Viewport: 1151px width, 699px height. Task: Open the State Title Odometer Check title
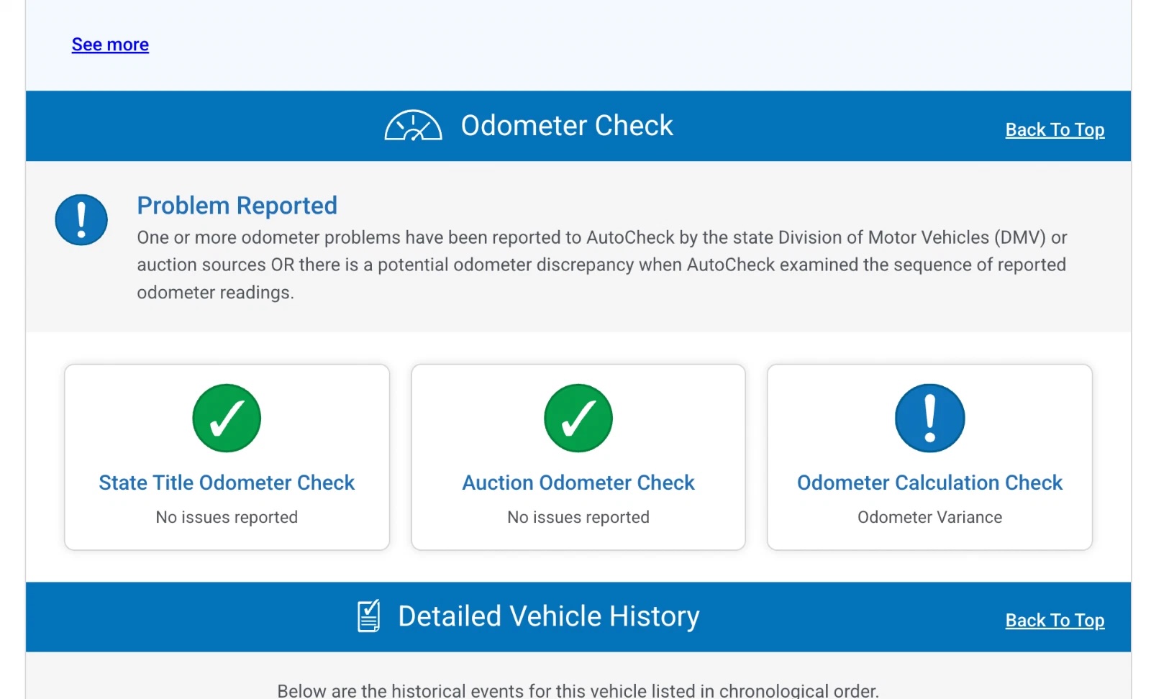pyautogui.click(x=227, y=483)
